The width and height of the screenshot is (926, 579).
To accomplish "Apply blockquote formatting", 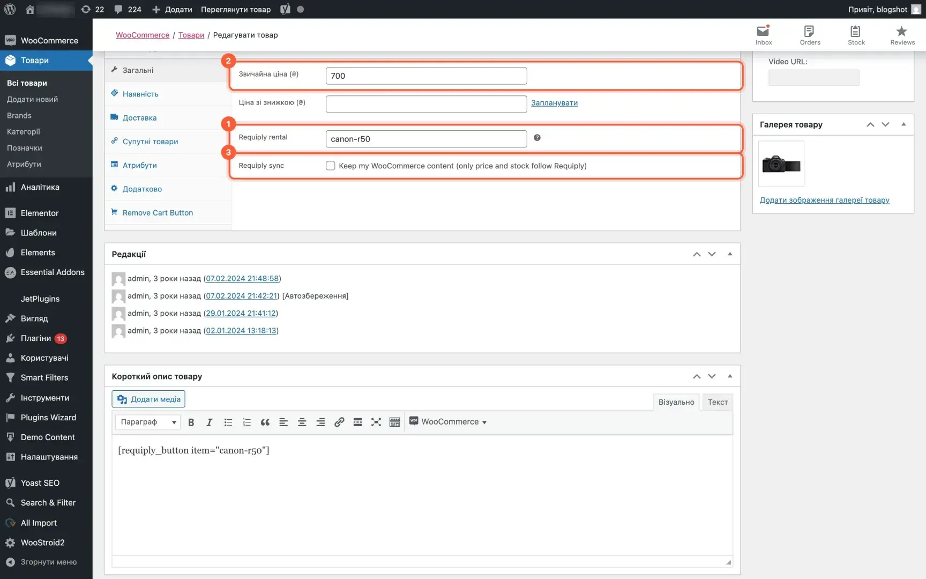I will 265,422.
